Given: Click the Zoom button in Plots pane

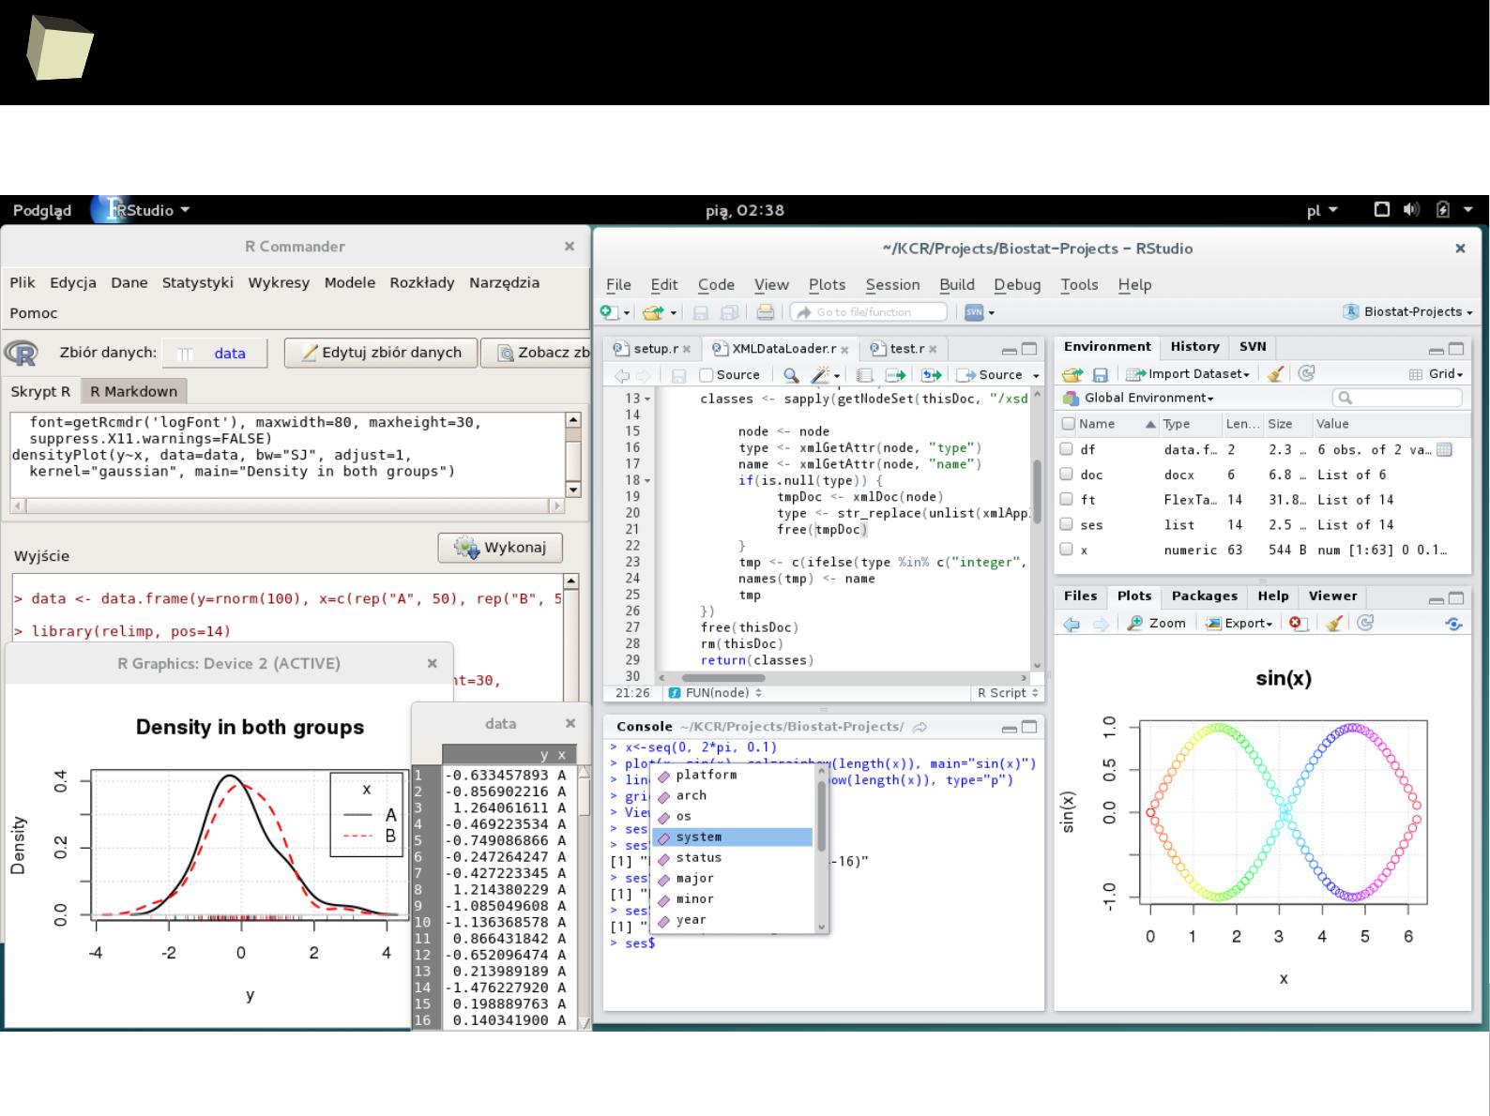Looking at the screenshot, I should 1156,623.
